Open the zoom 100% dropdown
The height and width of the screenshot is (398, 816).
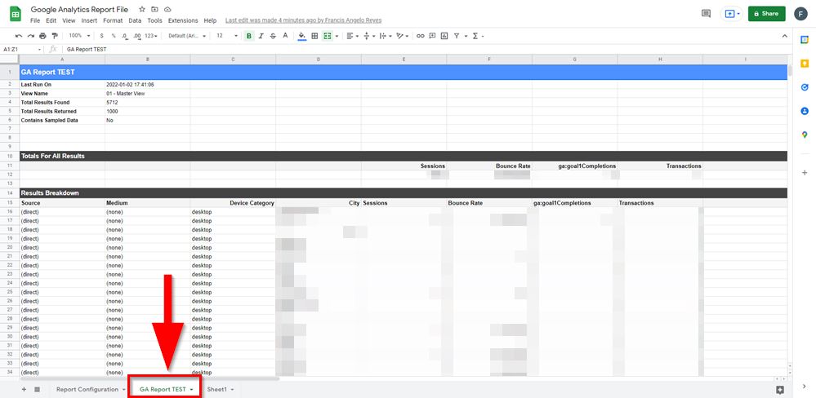click(x=79, y=36)
